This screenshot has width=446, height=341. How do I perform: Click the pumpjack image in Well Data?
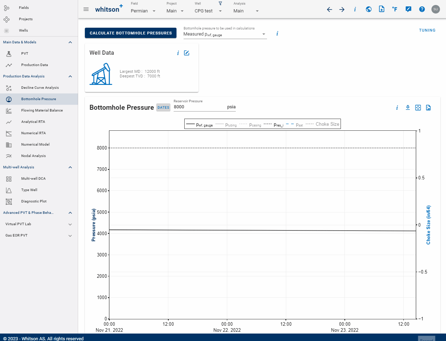coord(101,74)
